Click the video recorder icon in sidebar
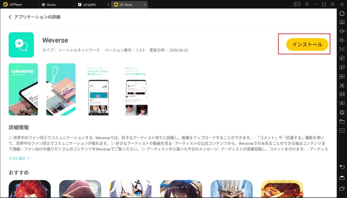 pos(342,94)
